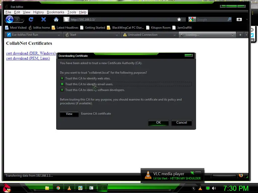The height and width of the screenshot is (193, 258).
Task: Open Angry Birds start button
Action: (x=7, y=188)
